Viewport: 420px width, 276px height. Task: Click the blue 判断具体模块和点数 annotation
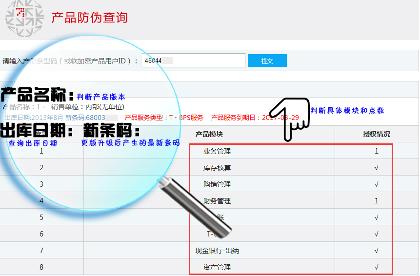click(x=347, y=111)
